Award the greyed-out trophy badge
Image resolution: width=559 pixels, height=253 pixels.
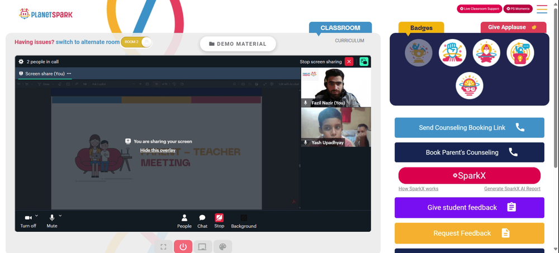point(419,52)
